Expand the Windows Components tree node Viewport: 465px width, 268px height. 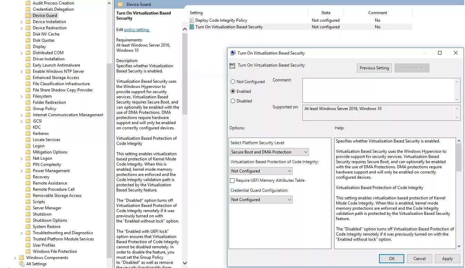coord(15,258)
